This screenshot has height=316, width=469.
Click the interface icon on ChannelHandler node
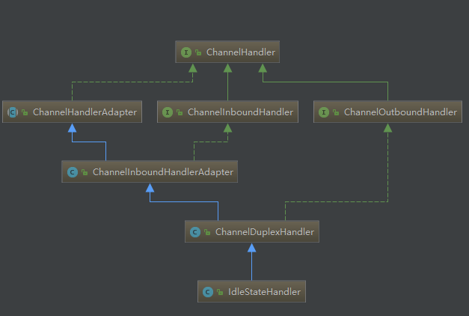(x=186, y=52)
